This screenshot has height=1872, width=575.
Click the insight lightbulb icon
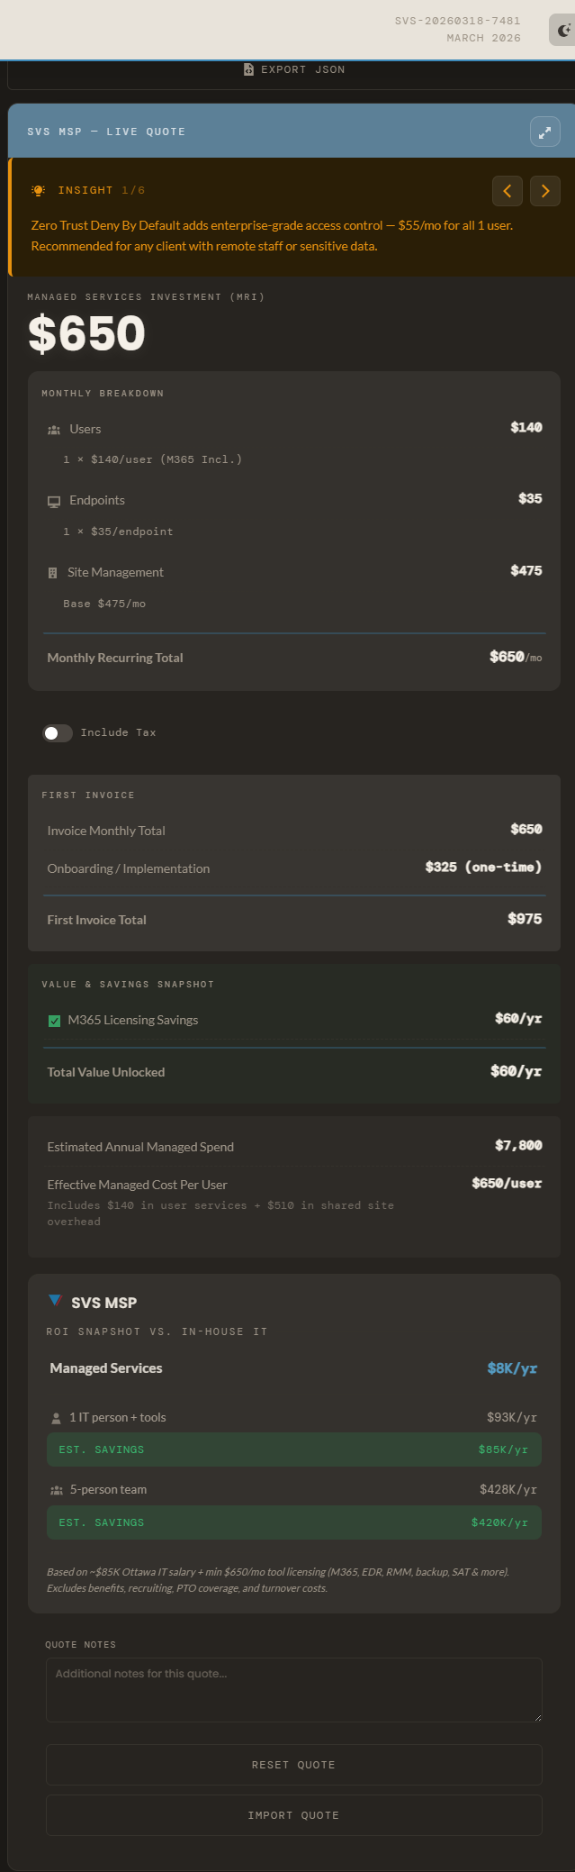click(38, 191)
